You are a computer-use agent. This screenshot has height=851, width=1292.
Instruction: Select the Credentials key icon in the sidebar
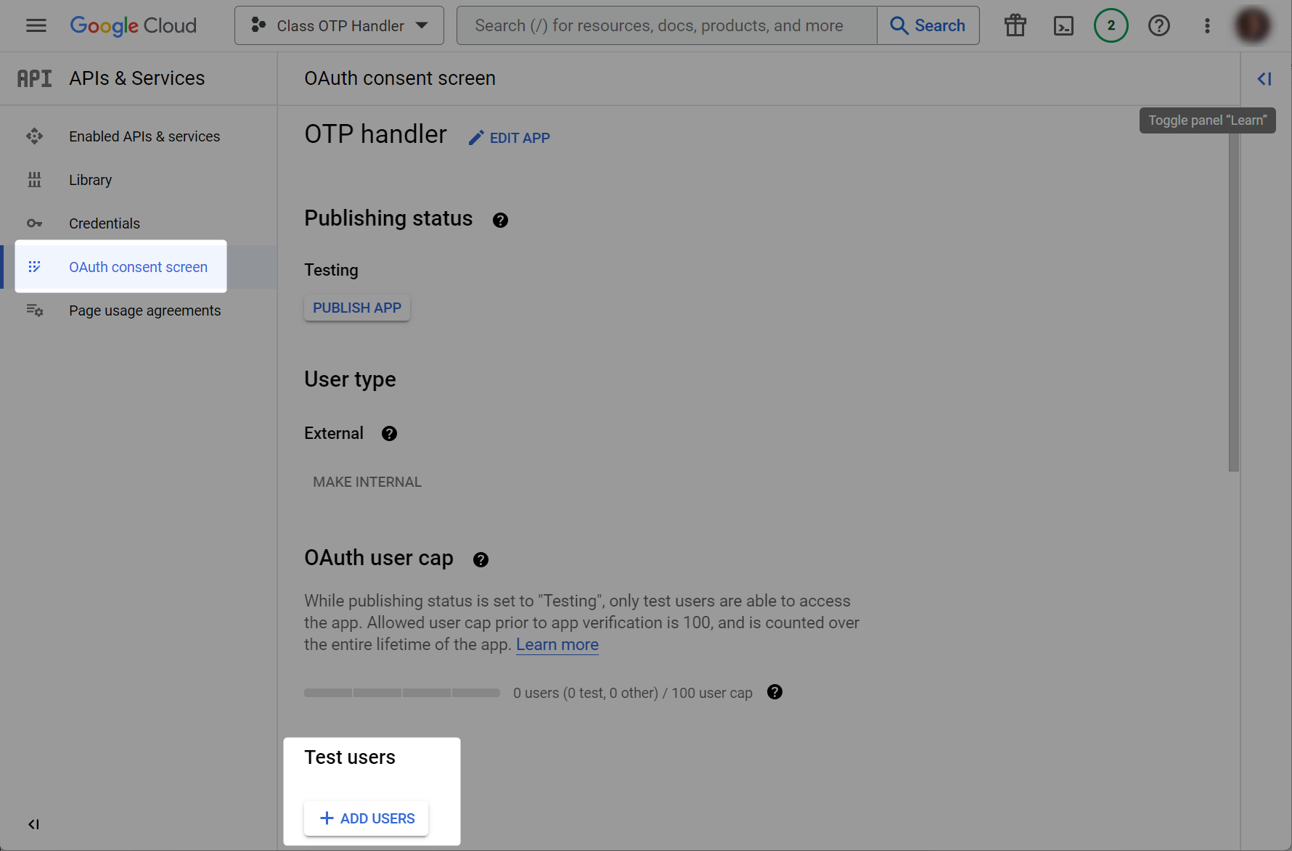click(35, 223)
